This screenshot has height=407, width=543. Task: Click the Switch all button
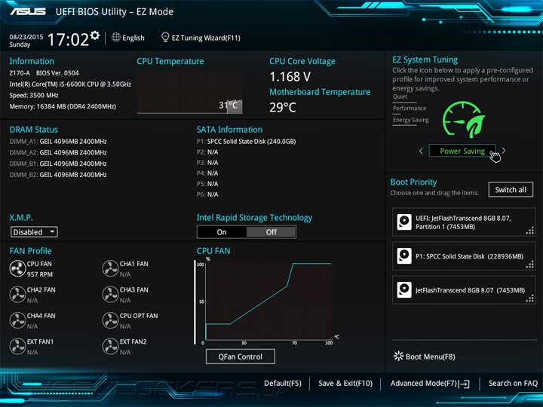pos(511,190)
